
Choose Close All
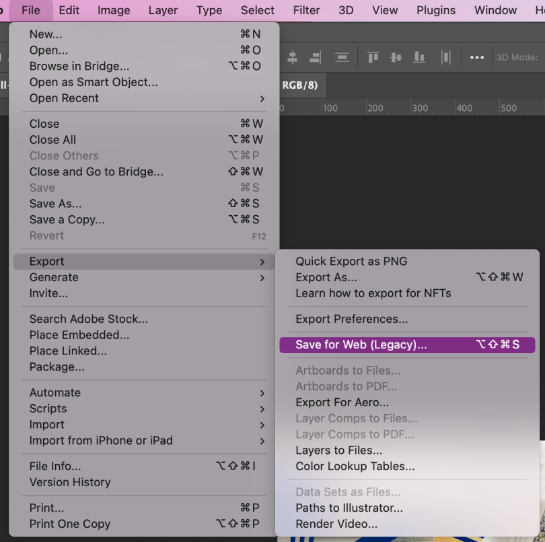pos(144,140)
